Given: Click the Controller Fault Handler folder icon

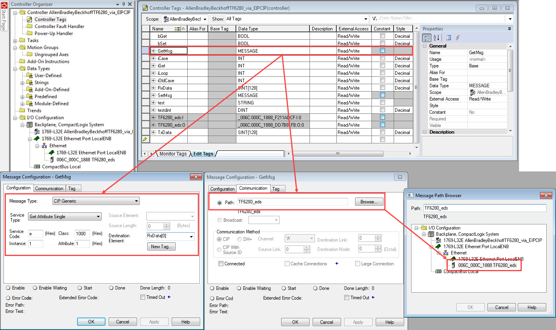Looking at the screenshot, I should point(30,26).
